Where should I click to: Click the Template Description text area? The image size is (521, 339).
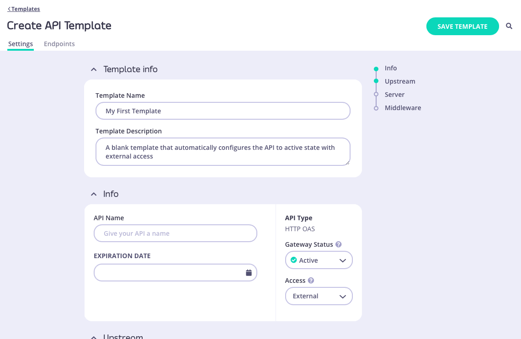tap(223, 151)
